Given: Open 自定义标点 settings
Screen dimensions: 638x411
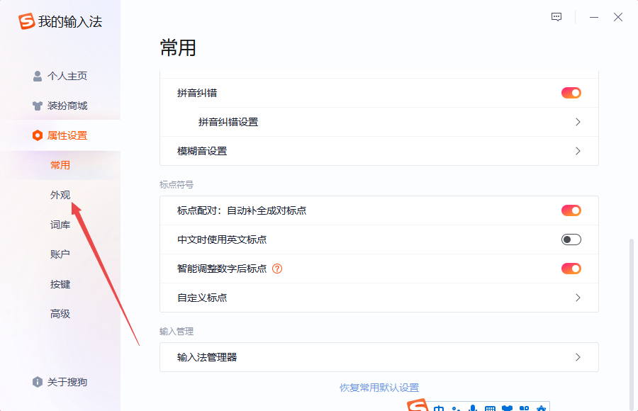Looking at the screenshot, I should 578,298.
